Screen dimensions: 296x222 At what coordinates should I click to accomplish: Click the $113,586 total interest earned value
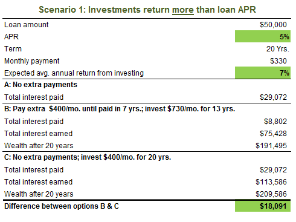(271, 182)
